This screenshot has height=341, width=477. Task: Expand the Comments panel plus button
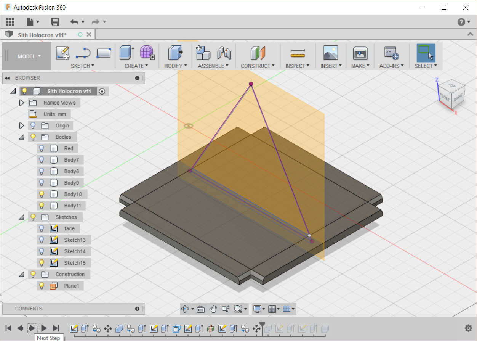point(137,309)
